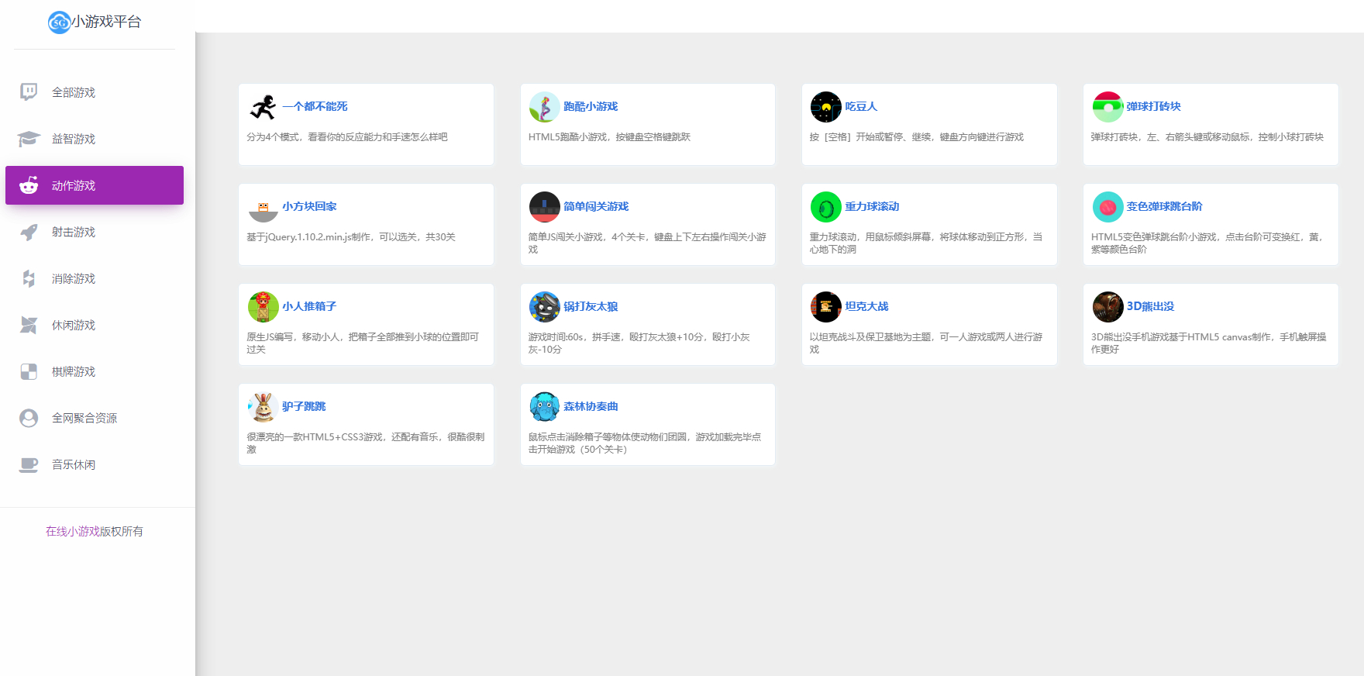The height and width of the screenshot is (676, 1364).
Task: Click the 3D熊出没 bear thumbnail icon
Action: [1108, 307]
